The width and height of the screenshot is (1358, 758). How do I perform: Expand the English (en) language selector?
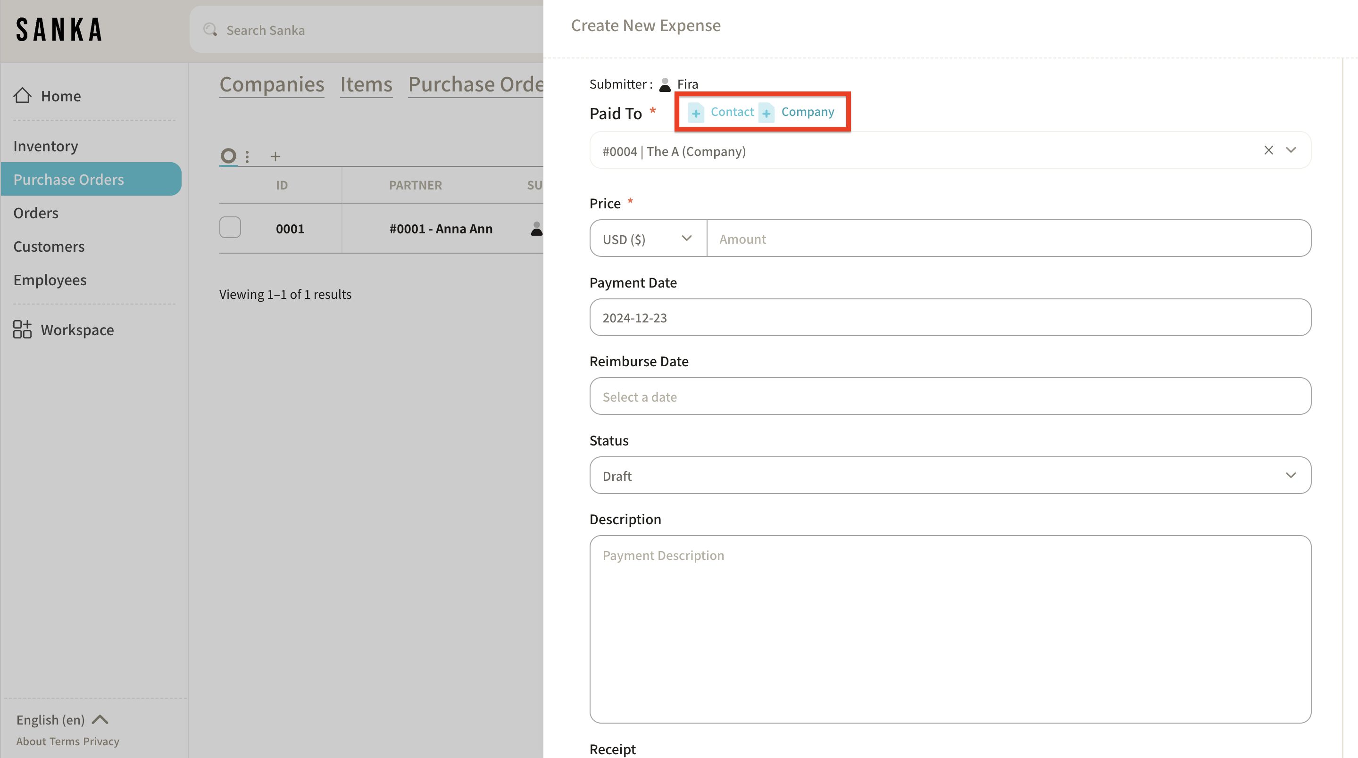(62, 719)
